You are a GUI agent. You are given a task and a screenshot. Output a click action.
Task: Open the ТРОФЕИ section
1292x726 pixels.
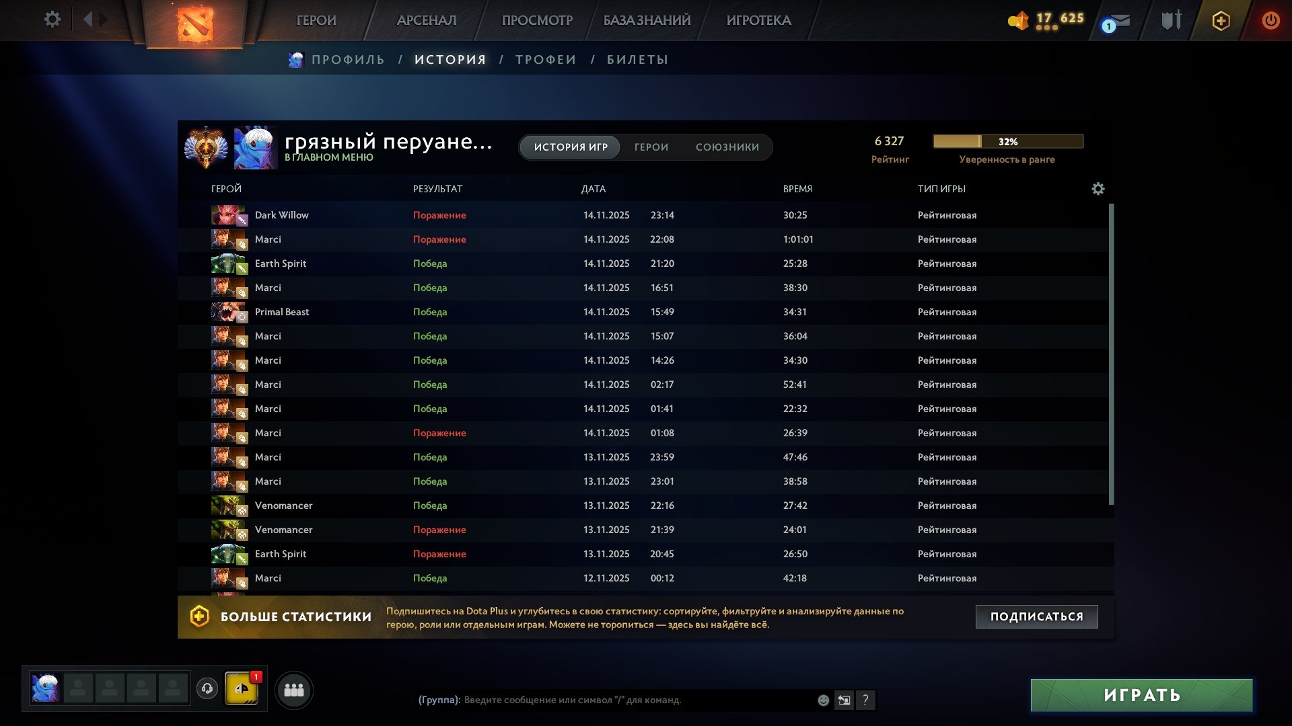tap(545, 59)
